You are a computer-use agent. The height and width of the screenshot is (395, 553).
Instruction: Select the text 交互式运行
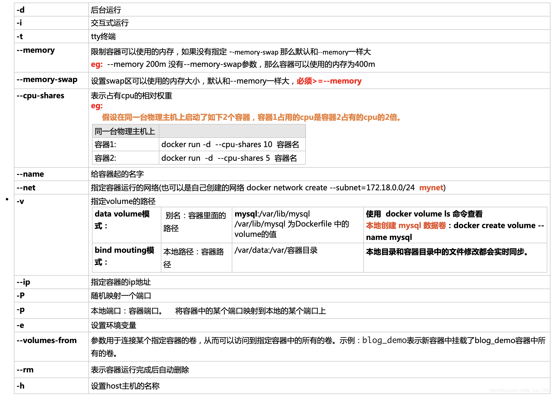pos(110,23)
